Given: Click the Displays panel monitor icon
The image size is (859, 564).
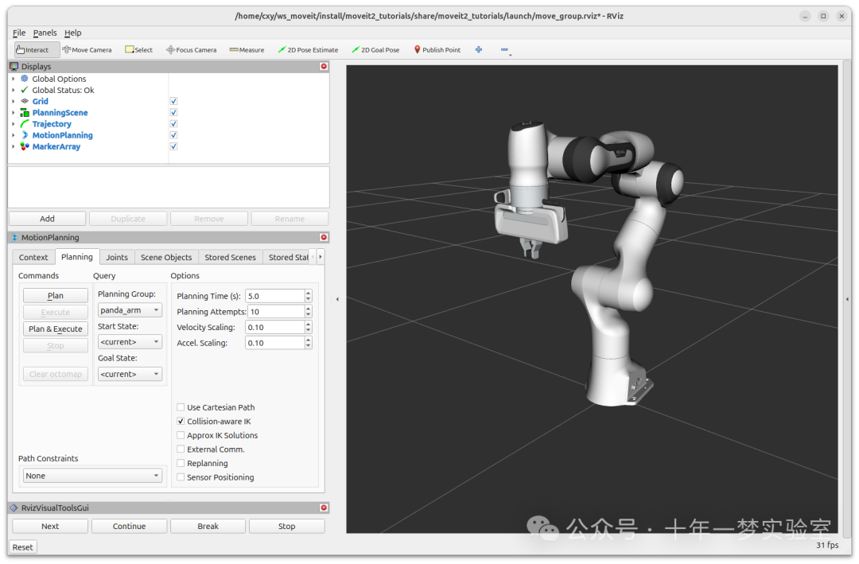Looking at the screenshot, I should [14, 66].
